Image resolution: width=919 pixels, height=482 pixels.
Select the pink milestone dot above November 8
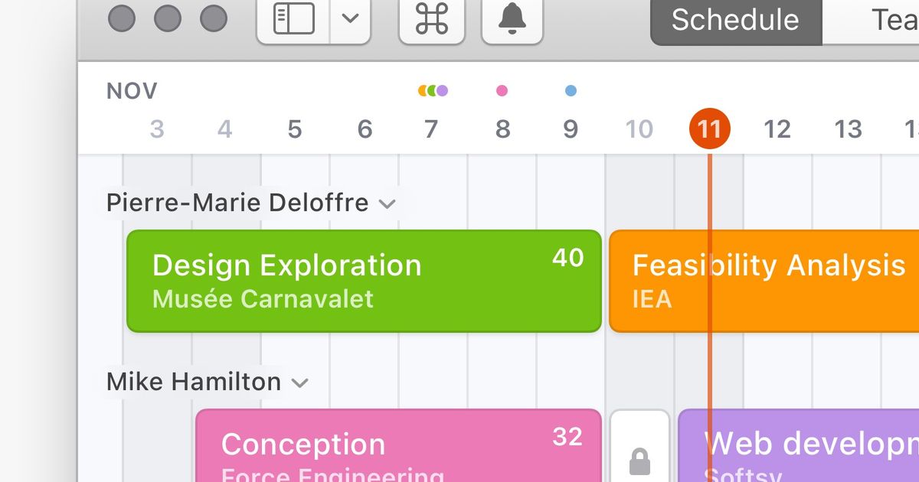pos(501,90)
